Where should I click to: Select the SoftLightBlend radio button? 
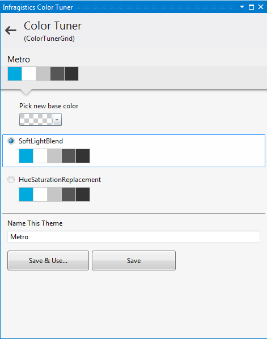pos(11,141)
